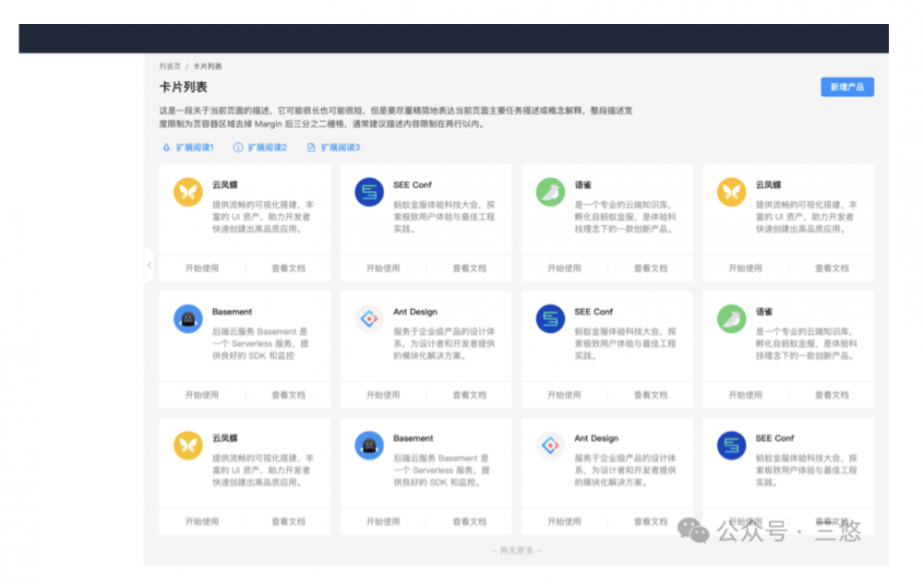The height and width of the screenshot is (584, 923).
Task: Click the Ant Design logo in the bottom row
Action: (x=550, y=446)
